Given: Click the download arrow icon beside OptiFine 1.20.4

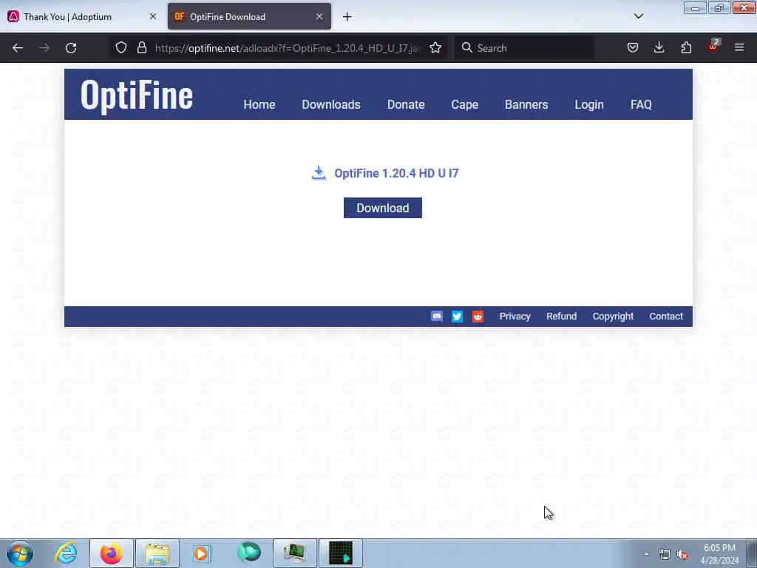Looking at the screenshot, I should click(x=319, y=173).
